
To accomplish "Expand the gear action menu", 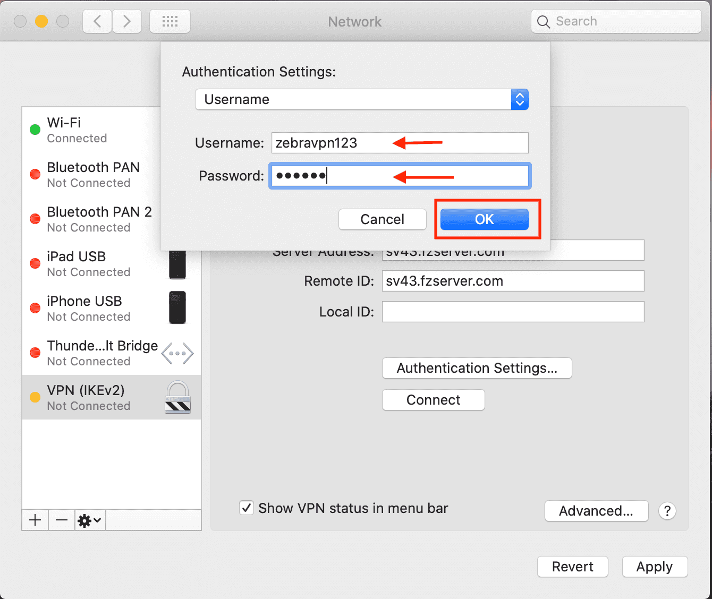I will click(89, 520).
